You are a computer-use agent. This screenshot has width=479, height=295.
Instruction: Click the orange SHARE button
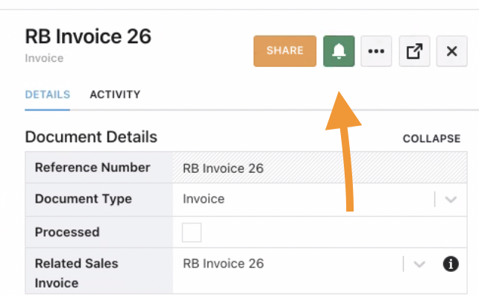(285, 51)
